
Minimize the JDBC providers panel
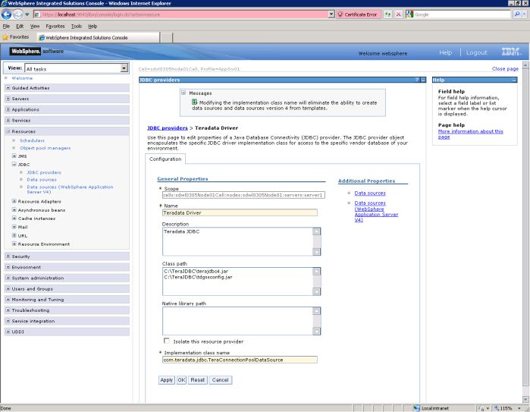click(x=423, y=80)
